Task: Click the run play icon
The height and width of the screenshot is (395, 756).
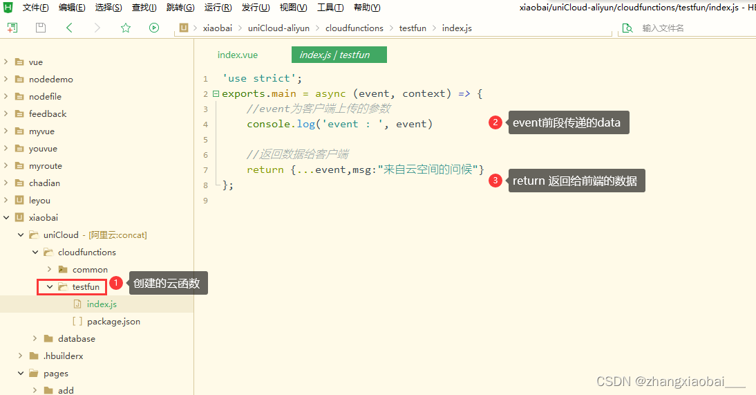Action: [154, 28]
